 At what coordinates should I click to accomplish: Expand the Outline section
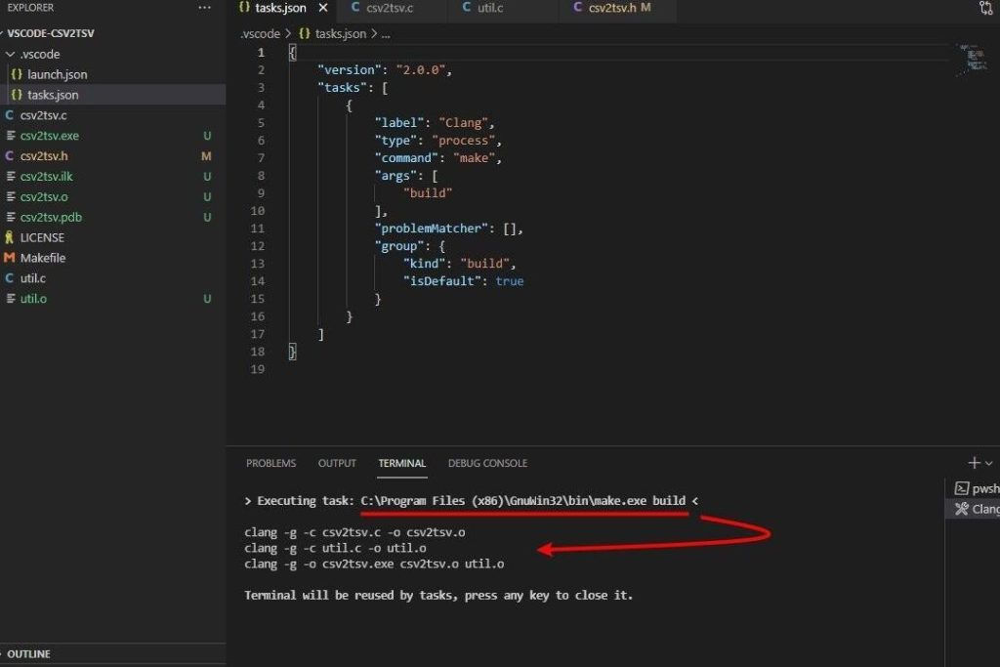coord(28,654)
